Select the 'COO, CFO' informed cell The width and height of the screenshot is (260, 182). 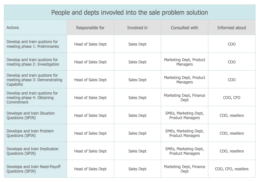[x=232, y=98]
